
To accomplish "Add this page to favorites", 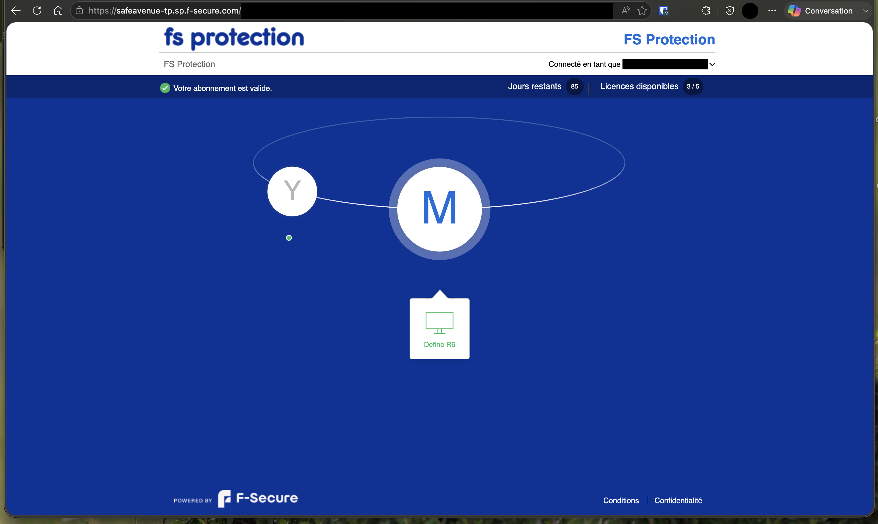I will click(642, 11).
